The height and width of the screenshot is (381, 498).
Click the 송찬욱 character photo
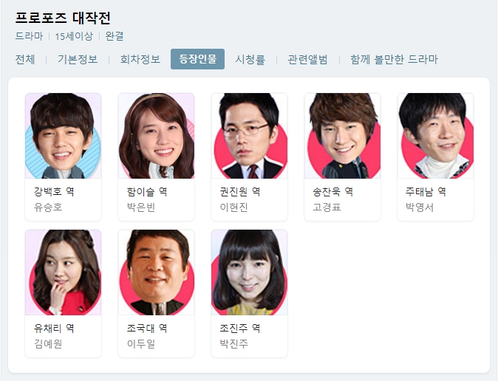point(342,136)
